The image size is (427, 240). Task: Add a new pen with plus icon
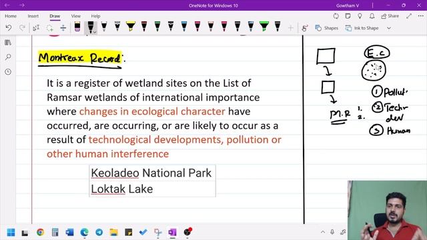291,28
